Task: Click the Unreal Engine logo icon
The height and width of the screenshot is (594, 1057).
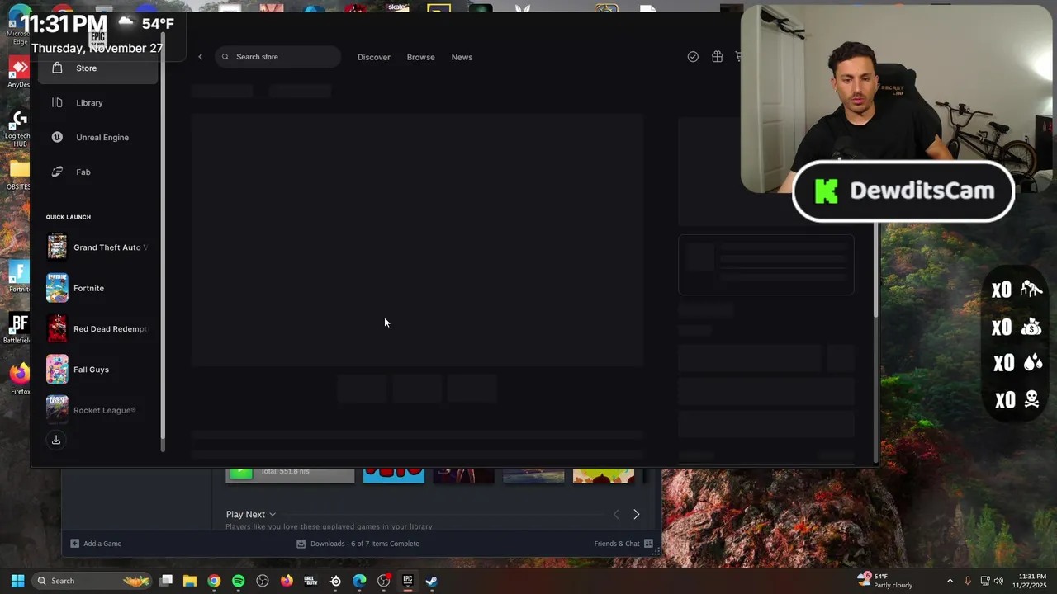Action: 57,138
